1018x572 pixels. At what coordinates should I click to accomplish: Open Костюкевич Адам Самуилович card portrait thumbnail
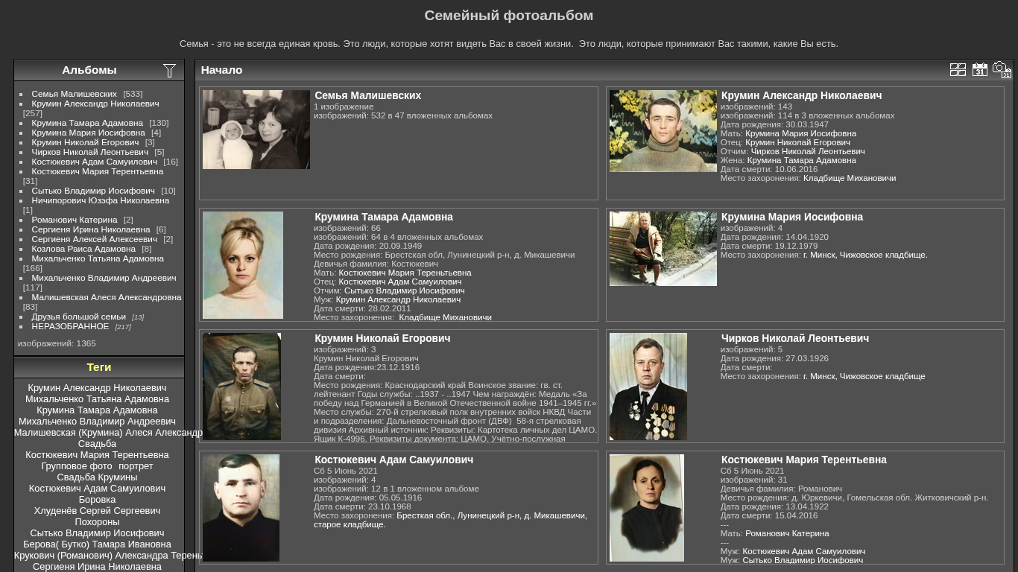click(241, 508)
